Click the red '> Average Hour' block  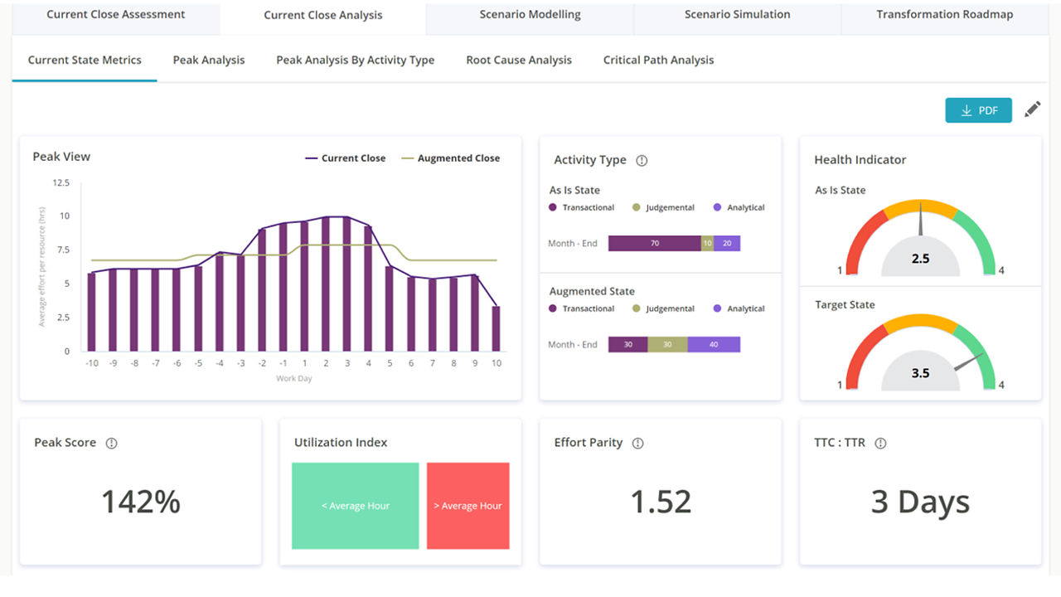[x=468, y=506]
